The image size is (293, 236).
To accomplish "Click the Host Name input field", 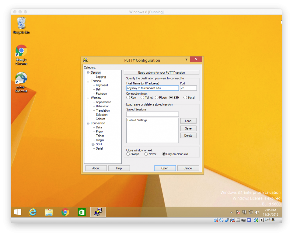I will [x=153, y=88].
